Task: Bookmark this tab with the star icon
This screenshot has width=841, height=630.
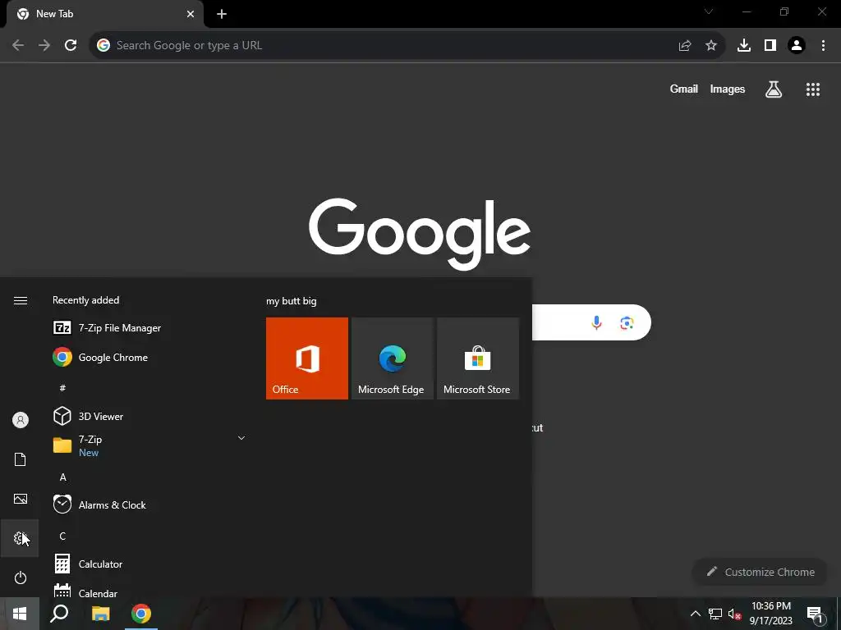Action: (711, 46)
